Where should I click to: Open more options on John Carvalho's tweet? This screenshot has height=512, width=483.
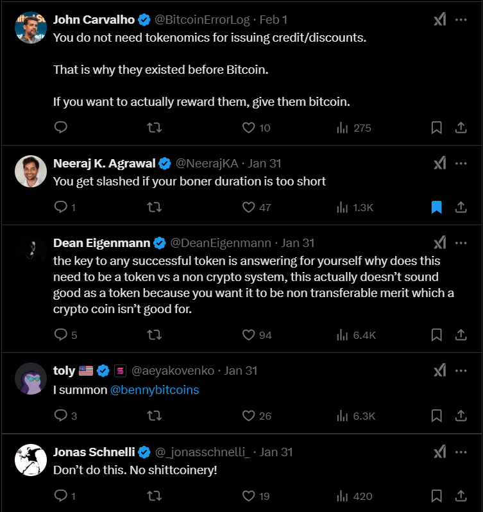[x=461, y=20]
